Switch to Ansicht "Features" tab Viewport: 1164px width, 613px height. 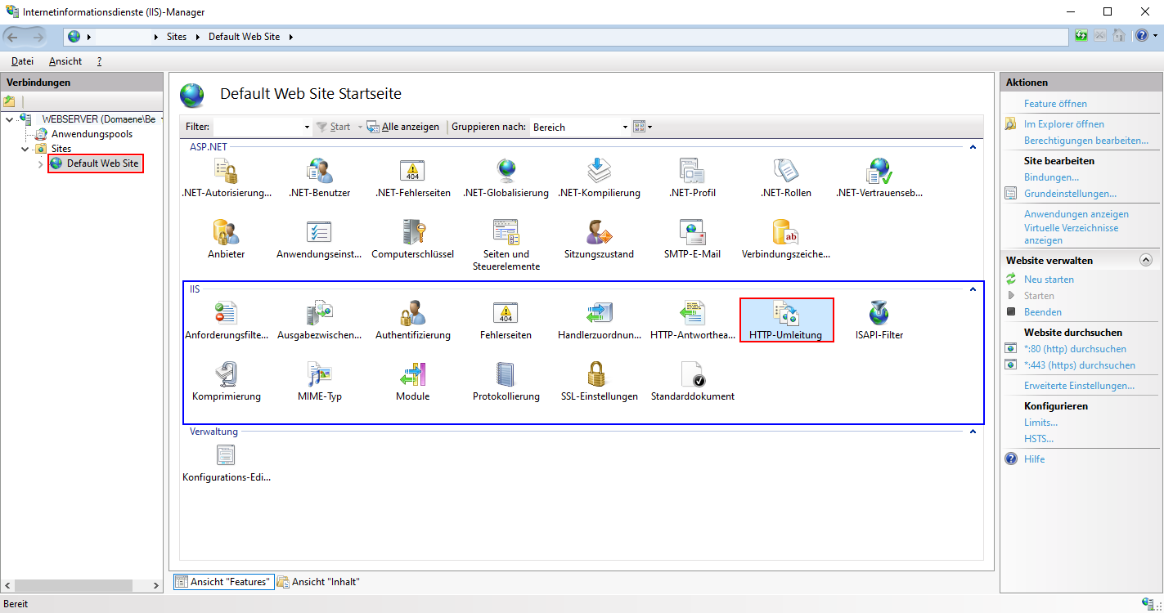point(222,582)
